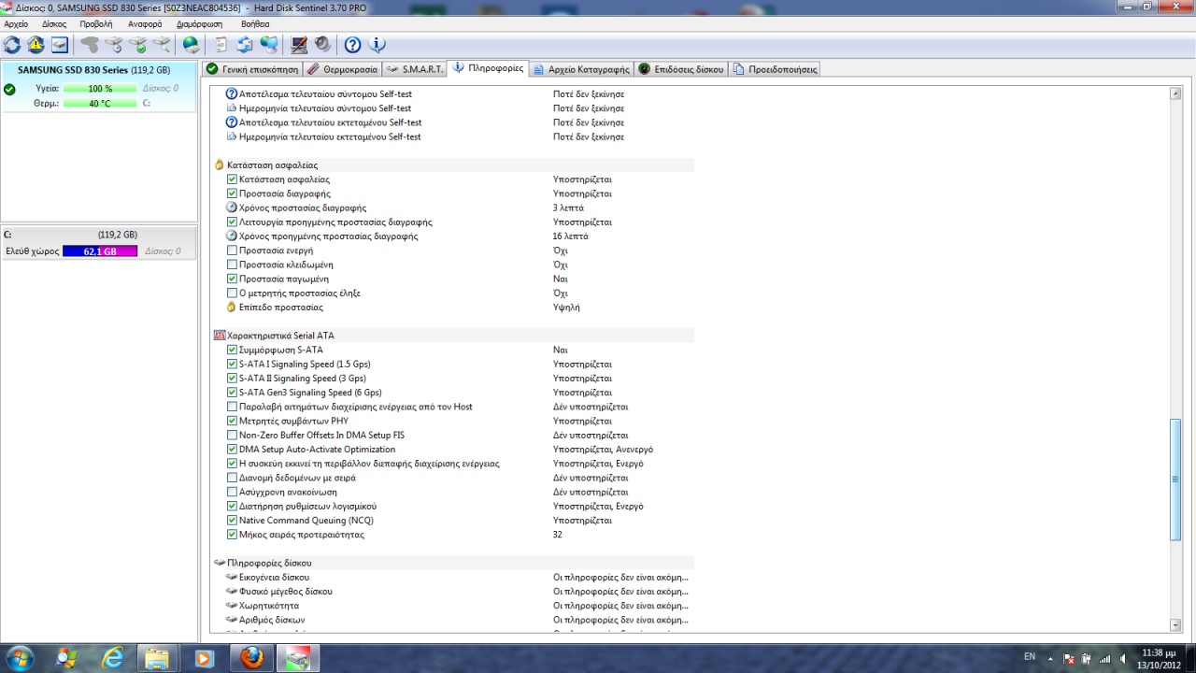Open the Αρχείο menu

pyautogui.click(x=16, y=24)
